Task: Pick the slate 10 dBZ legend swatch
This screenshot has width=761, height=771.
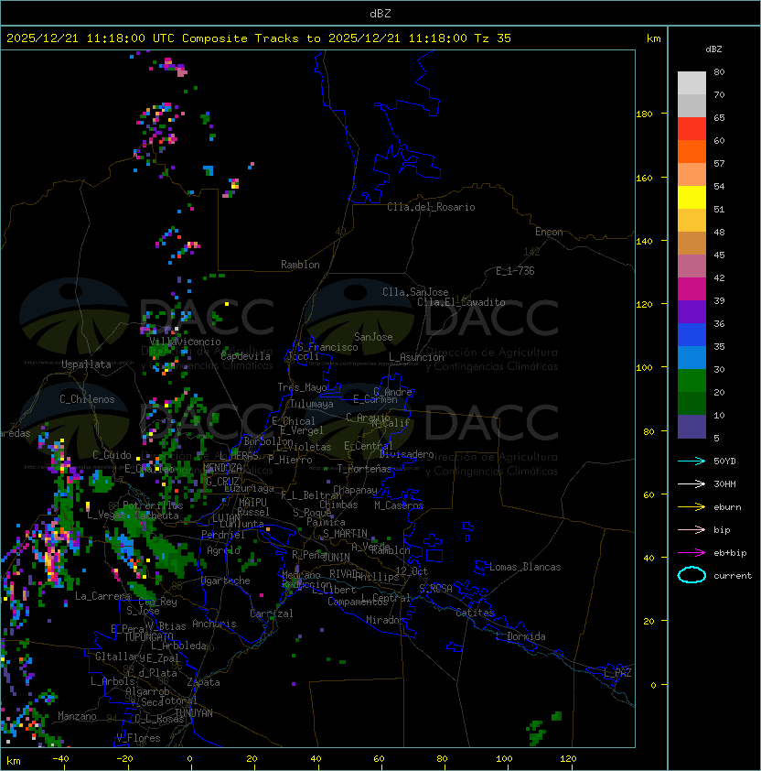Action: click(x=691, y=427)
